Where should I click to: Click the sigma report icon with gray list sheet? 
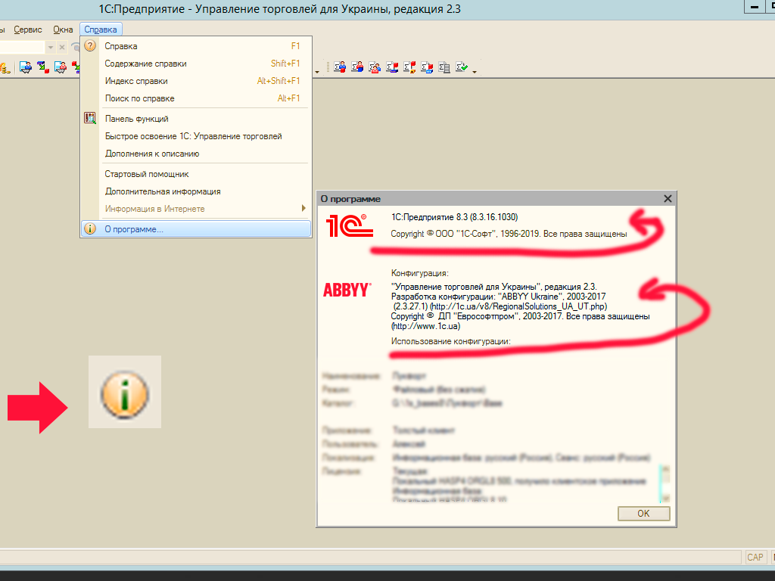click(444, 67)
